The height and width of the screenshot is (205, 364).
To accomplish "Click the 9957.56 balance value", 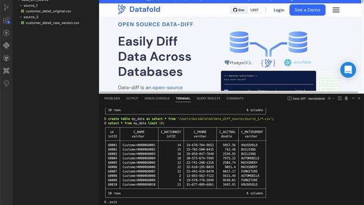I will pos(229,145).
